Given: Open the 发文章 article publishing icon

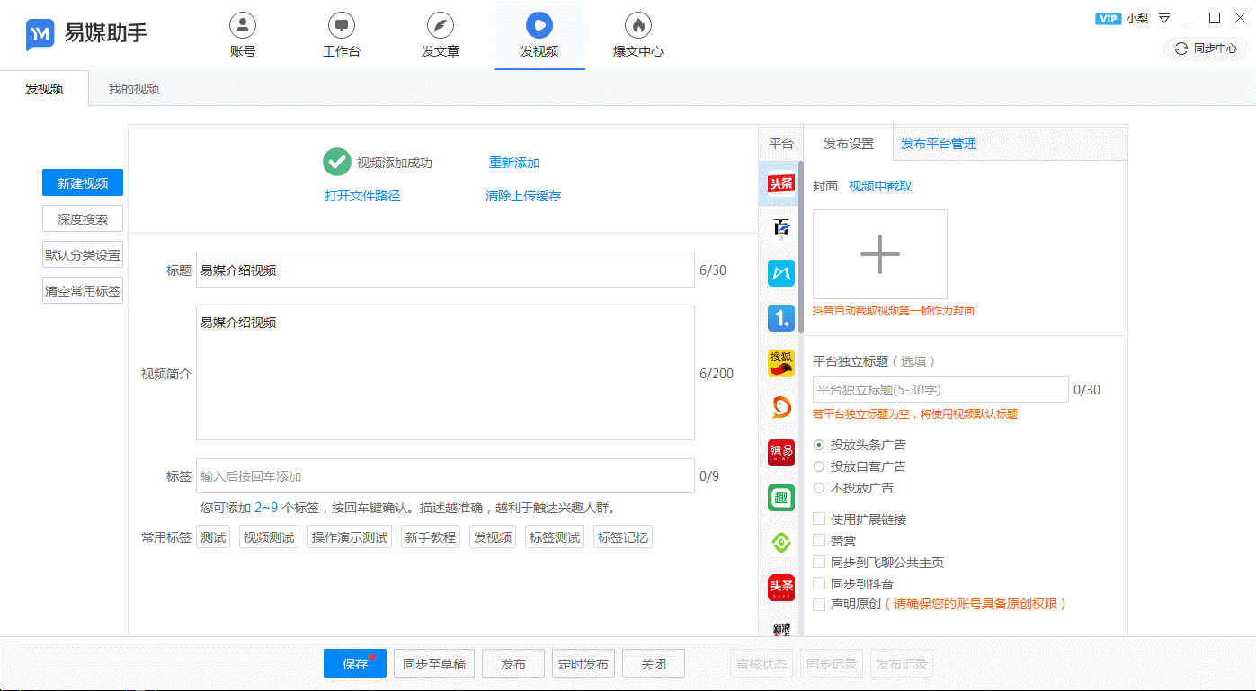Looking at the screenshot, I should [441, 25].
